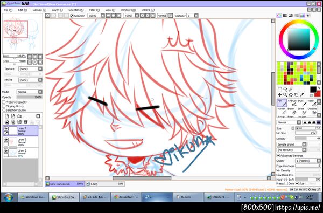Viewport: 323px width, 213px height.
Task: Create a new linework layer
Action: coord(13,116)
